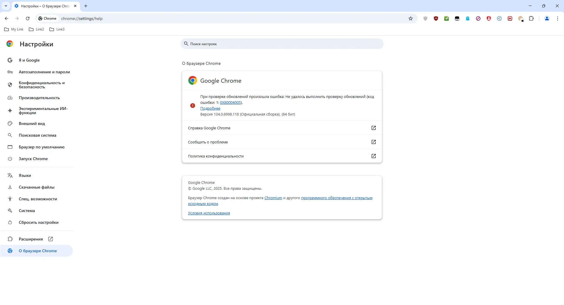Image resolution: width=564 pixels, height=305 pixels.
Task: Expand the tab search dropdown arrow
Action: coord(6,6)
